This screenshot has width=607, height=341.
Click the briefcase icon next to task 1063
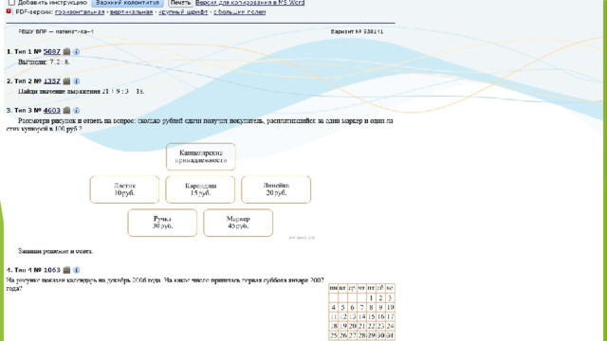[x=66, y=270]
